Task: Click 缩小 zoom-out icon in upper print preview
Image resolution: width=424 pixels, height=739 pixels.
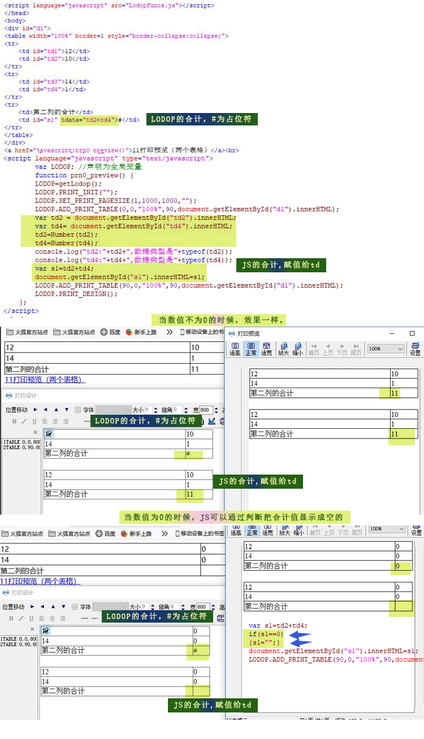Action: [297, 349]
